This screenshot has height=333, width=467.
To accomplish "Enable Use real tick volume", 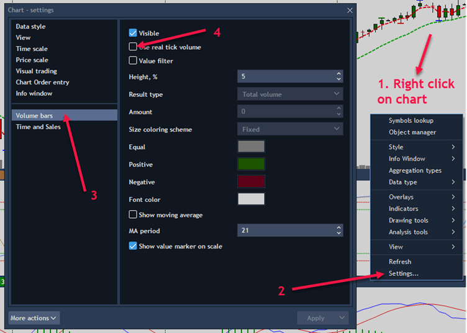I will (x=133, y=47).
